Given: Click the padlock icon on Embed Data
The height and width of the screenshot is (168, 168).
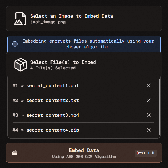Looking at the screenshot, I should tap(15, 153).
